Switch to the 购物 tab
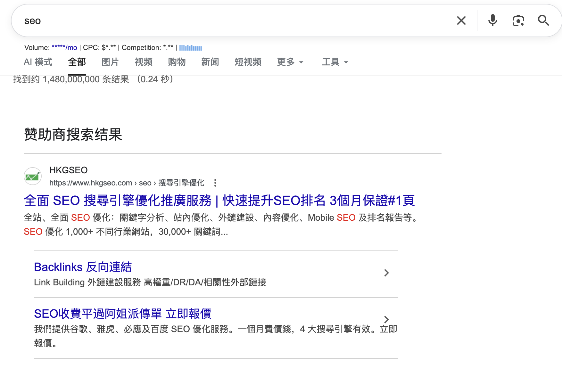 (x=177, y=62)
